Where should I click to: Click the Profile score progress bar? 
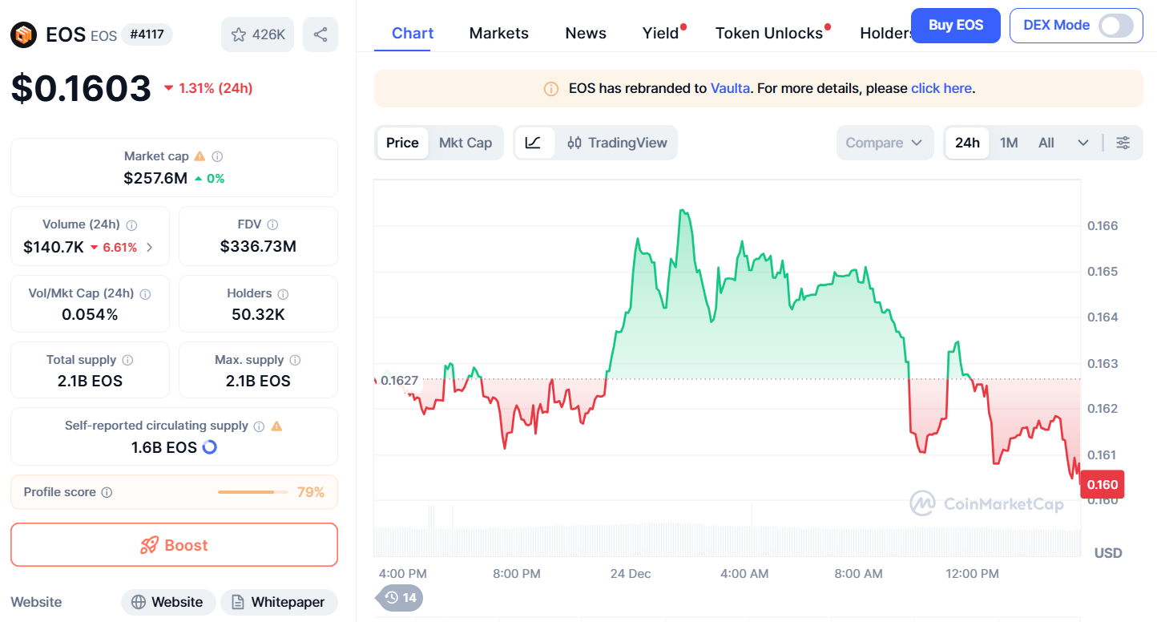pos(252,492)
